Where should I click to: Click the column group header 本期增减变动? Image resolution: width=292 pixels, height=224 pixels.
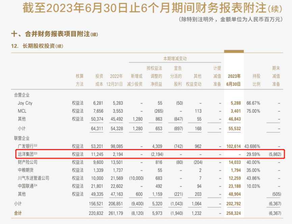tap(175, 59)
